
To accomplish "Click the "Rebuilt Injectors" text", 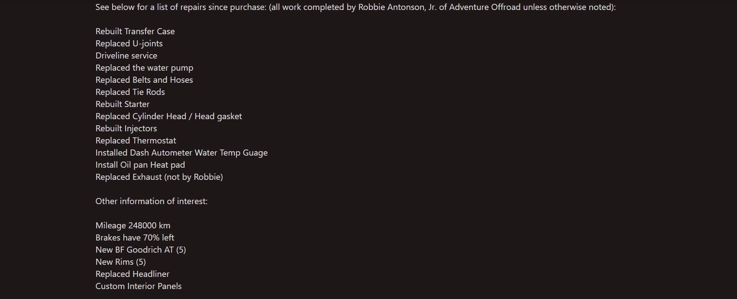I will (x=126, y=129).
